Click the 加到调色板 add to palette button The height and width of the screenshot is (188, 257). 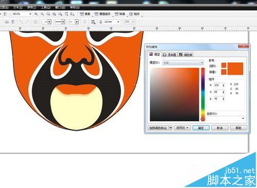tap(158, 128)
